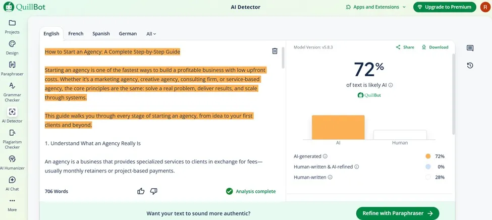Open the AI Humanizer tool
The image size is (492, 220).
(x=12, y=162)
